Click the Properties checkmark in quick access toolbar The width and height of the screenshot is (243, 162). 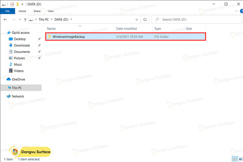pos(12,4)
